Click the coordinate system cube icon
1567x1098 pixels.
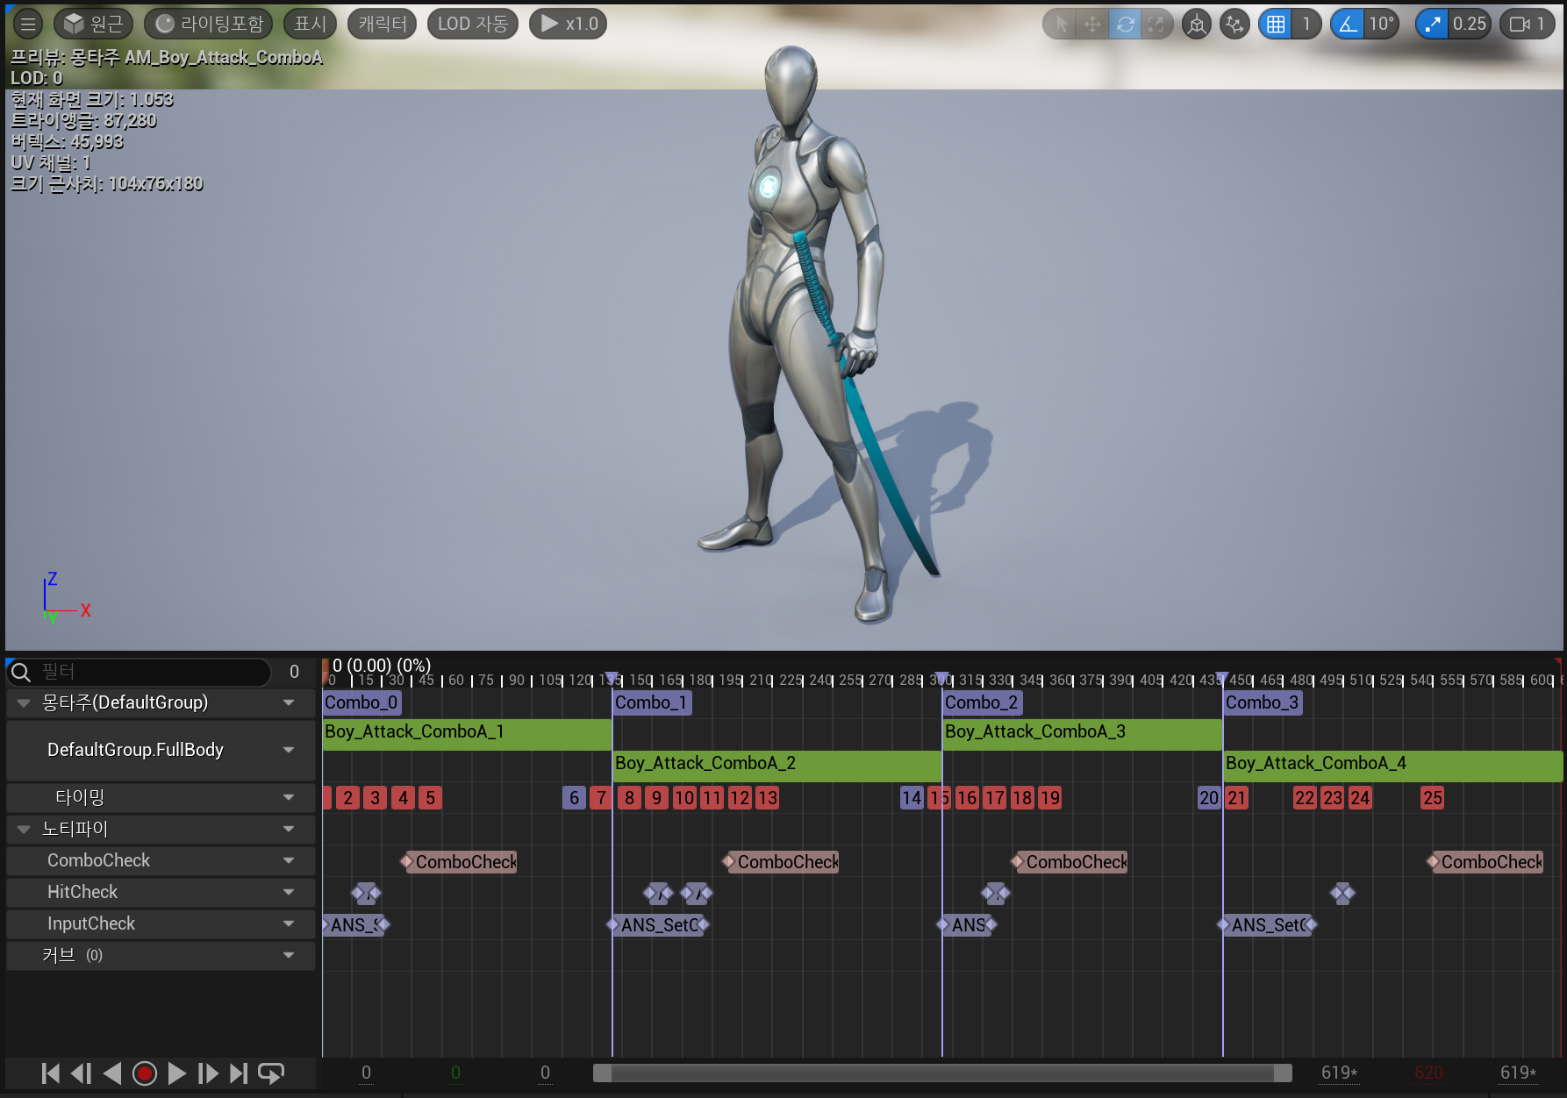(x=1197, y=24)
